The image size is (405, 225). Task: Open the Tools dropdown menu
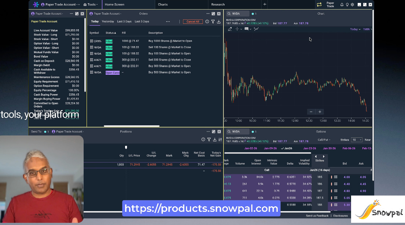(91, 4)
